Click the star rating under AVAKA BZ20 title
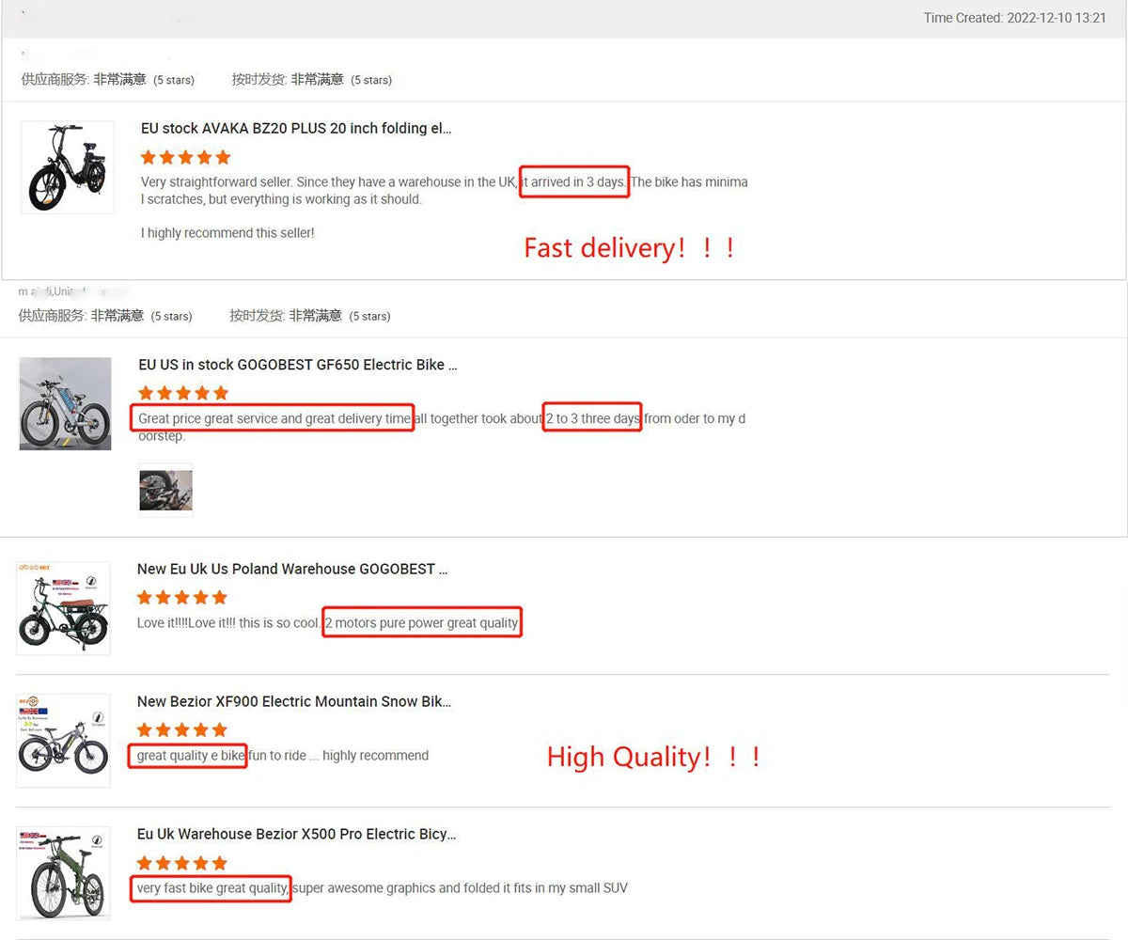Screen dimensions: 1128x940 [x=185, y=157]
